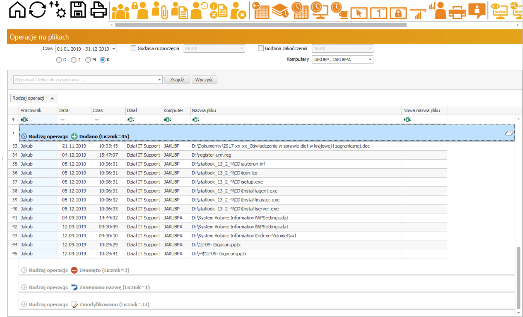Viewport: 523px width, 317px height.
Task: Sort by Nazwa pliku column header
Action: click(296, 110)
